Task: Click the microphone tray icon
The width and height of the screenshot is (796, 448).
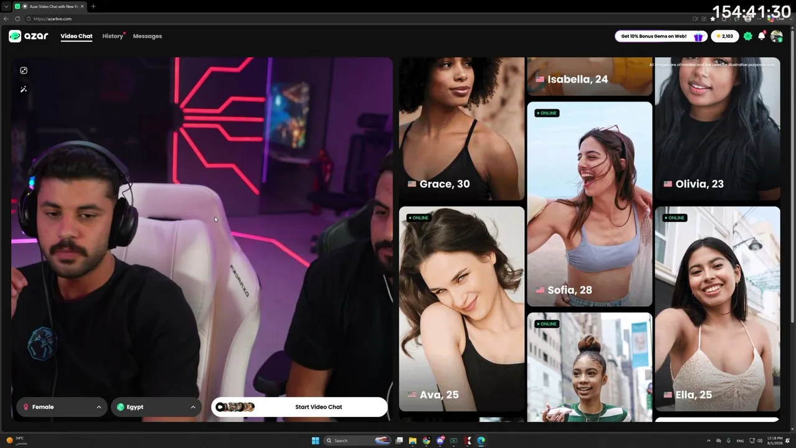Action: (x=728, y=441)
